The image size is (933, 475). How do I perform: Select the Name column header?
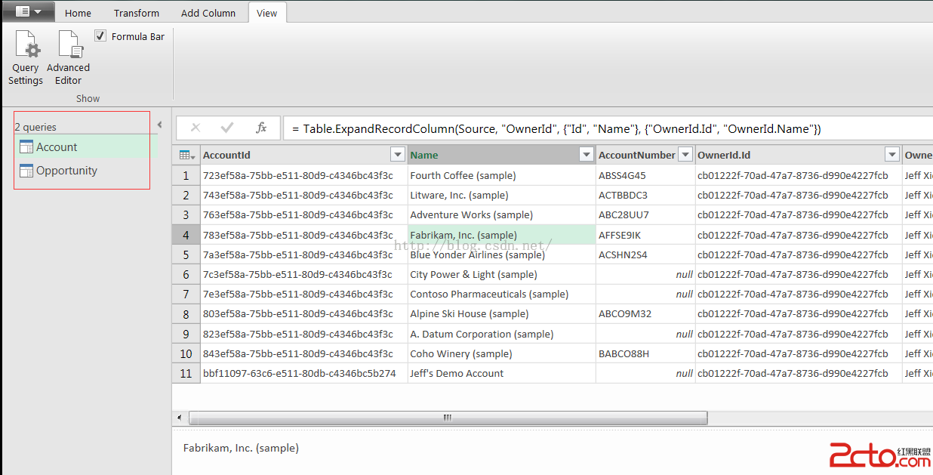pyautogui.click(x=502, y=155)
